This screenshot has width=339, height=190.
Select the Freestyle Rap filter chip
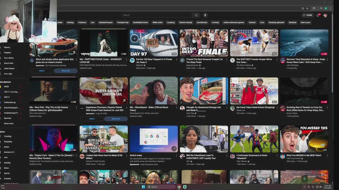(123, 22)
